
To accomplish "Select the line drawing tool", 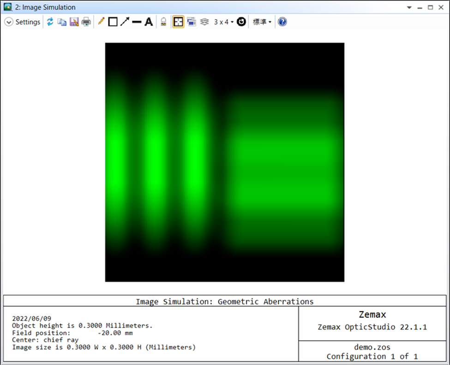I will [137, 22].
